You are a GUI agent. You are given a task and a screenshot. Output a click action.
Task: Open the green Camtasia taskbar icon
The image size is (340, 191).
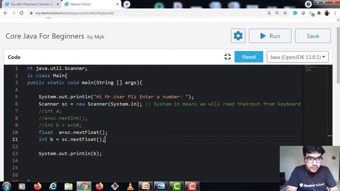click(176, 186)
